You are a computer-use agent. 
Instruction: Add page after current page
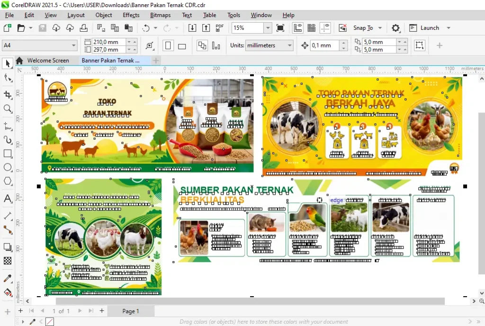[x=102, y=310]
